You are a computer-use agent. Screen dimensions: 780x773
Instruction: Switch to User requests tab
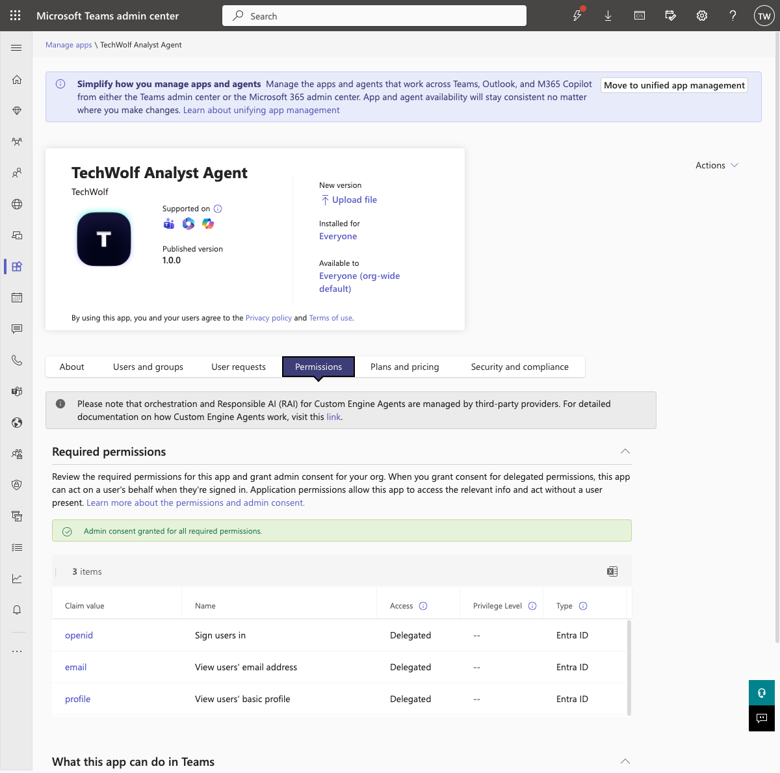click(x=239, y=367)
